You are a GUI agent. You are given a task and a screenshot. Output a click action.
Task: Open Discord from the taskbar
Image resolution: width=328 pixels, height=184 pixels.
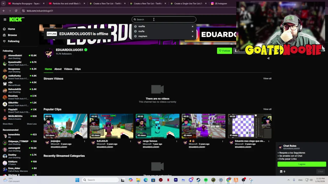tap(191, 180)
